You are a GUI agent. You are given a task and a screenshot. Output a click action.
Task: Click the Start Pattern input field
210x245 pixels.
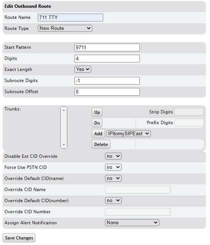[x=107, y=47]
